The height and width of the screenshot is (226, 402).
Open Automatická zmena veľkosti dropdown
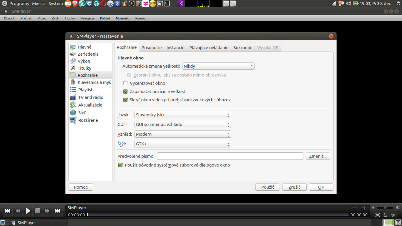pyautogui.click(x=218, y=66)
